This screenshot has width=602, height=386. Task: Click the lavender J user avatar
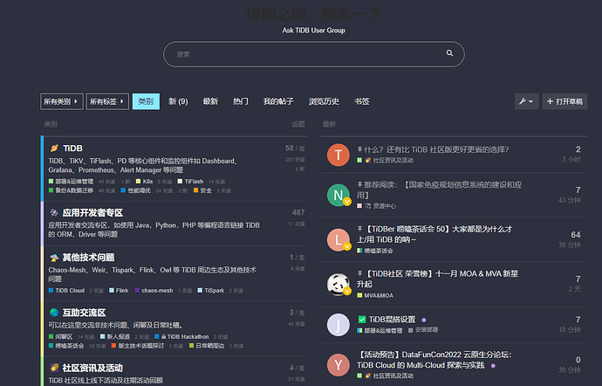(339, 325)
